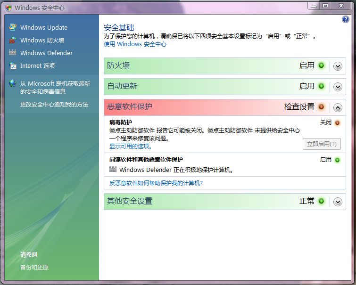Click the 病毒防护 heading text
The width and height of the screenshot is (356, 285).
click(121, 122)
